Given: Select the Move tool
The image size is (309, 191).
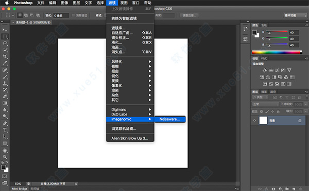Looking at the screenshot, I should pyautogui.click(x=5, y=30).
